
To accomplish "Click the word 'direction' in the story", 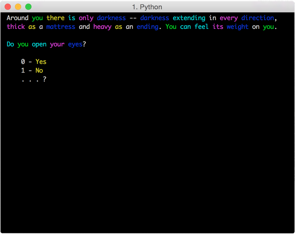I will click(258, 18).
